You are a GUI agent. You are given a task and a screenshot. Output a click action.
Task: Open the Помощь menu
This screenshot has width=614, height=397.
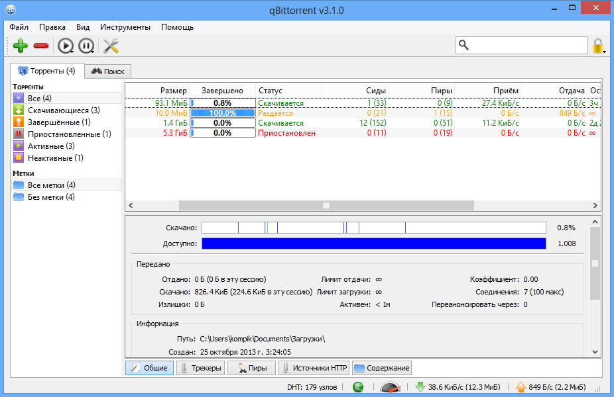(178, 27)
